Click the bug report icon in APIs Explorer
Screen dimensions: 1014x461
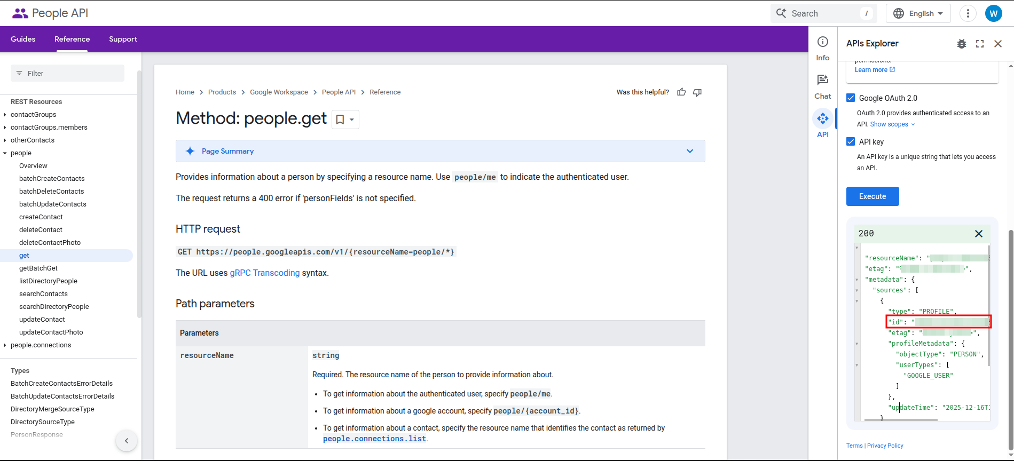(x=962, y=44)
